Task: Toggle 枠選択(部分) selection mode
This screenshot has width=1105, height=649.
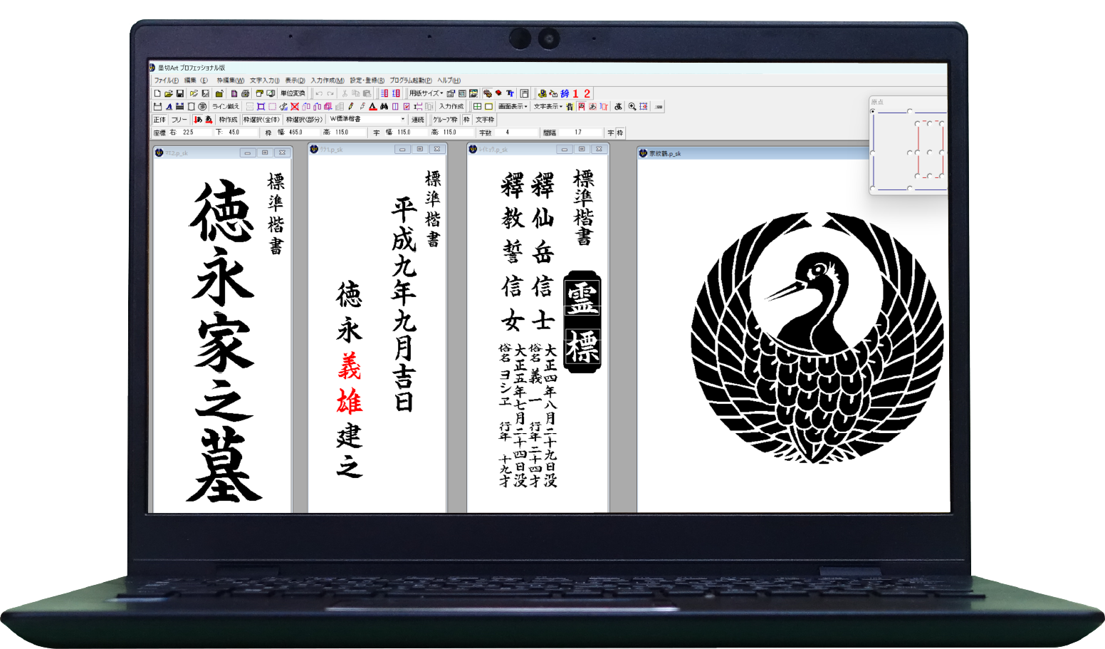Action: click(305, 120)
